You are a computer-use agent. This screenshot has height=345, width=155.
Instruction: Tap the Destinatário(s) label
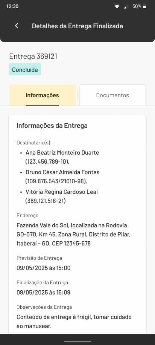[x=33, y=143]
